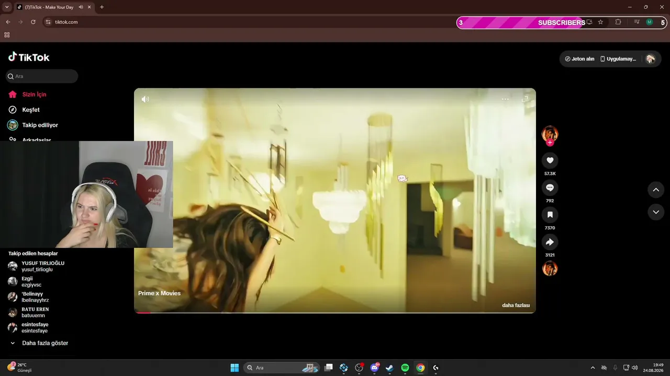Open the video's three-dot options menu

pos(505,99)
